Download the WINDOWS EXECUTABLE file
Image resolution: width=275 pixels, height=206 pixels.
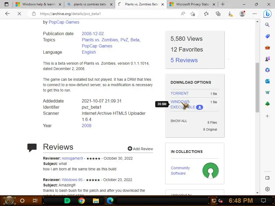183,104
